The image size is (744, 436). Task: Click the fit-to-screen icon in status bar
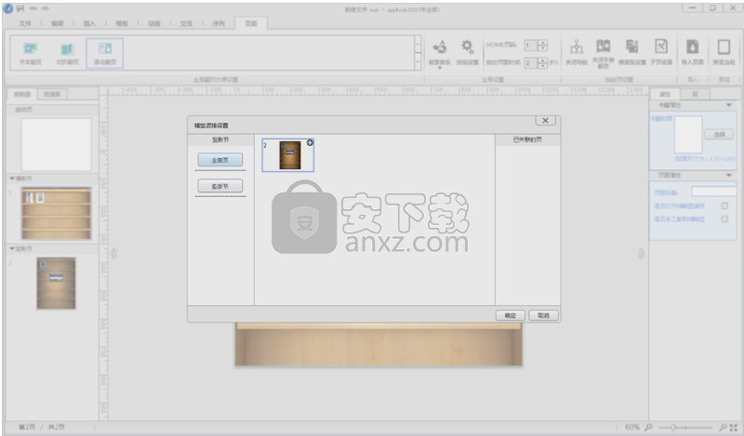pyautogui.click(x=734, y=428)
